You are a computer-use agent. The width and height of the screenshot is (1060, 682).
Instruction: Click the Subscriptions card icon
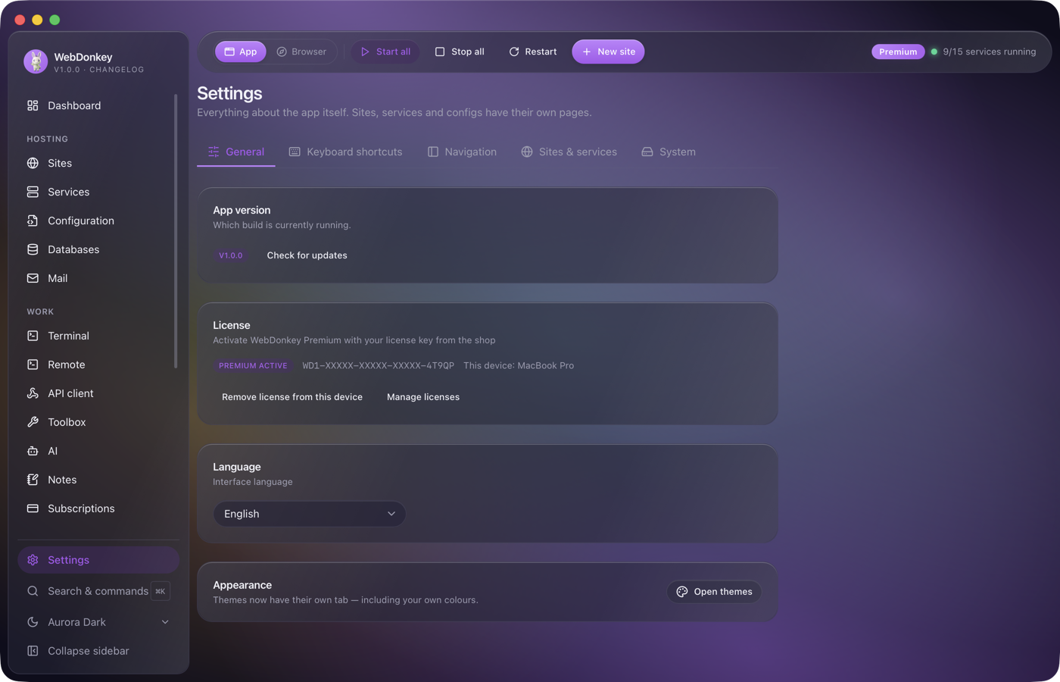pyautogui.click(x=33, y=508)
